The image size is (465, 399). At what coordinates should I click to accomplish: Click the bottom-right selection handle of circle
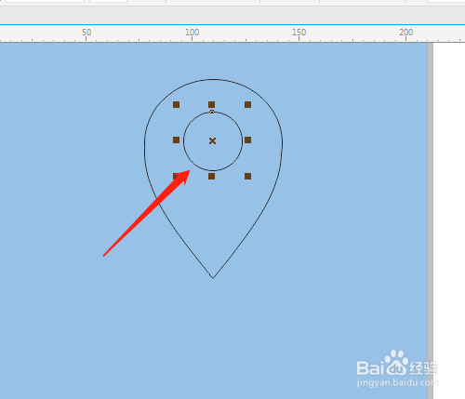[247, 177]
